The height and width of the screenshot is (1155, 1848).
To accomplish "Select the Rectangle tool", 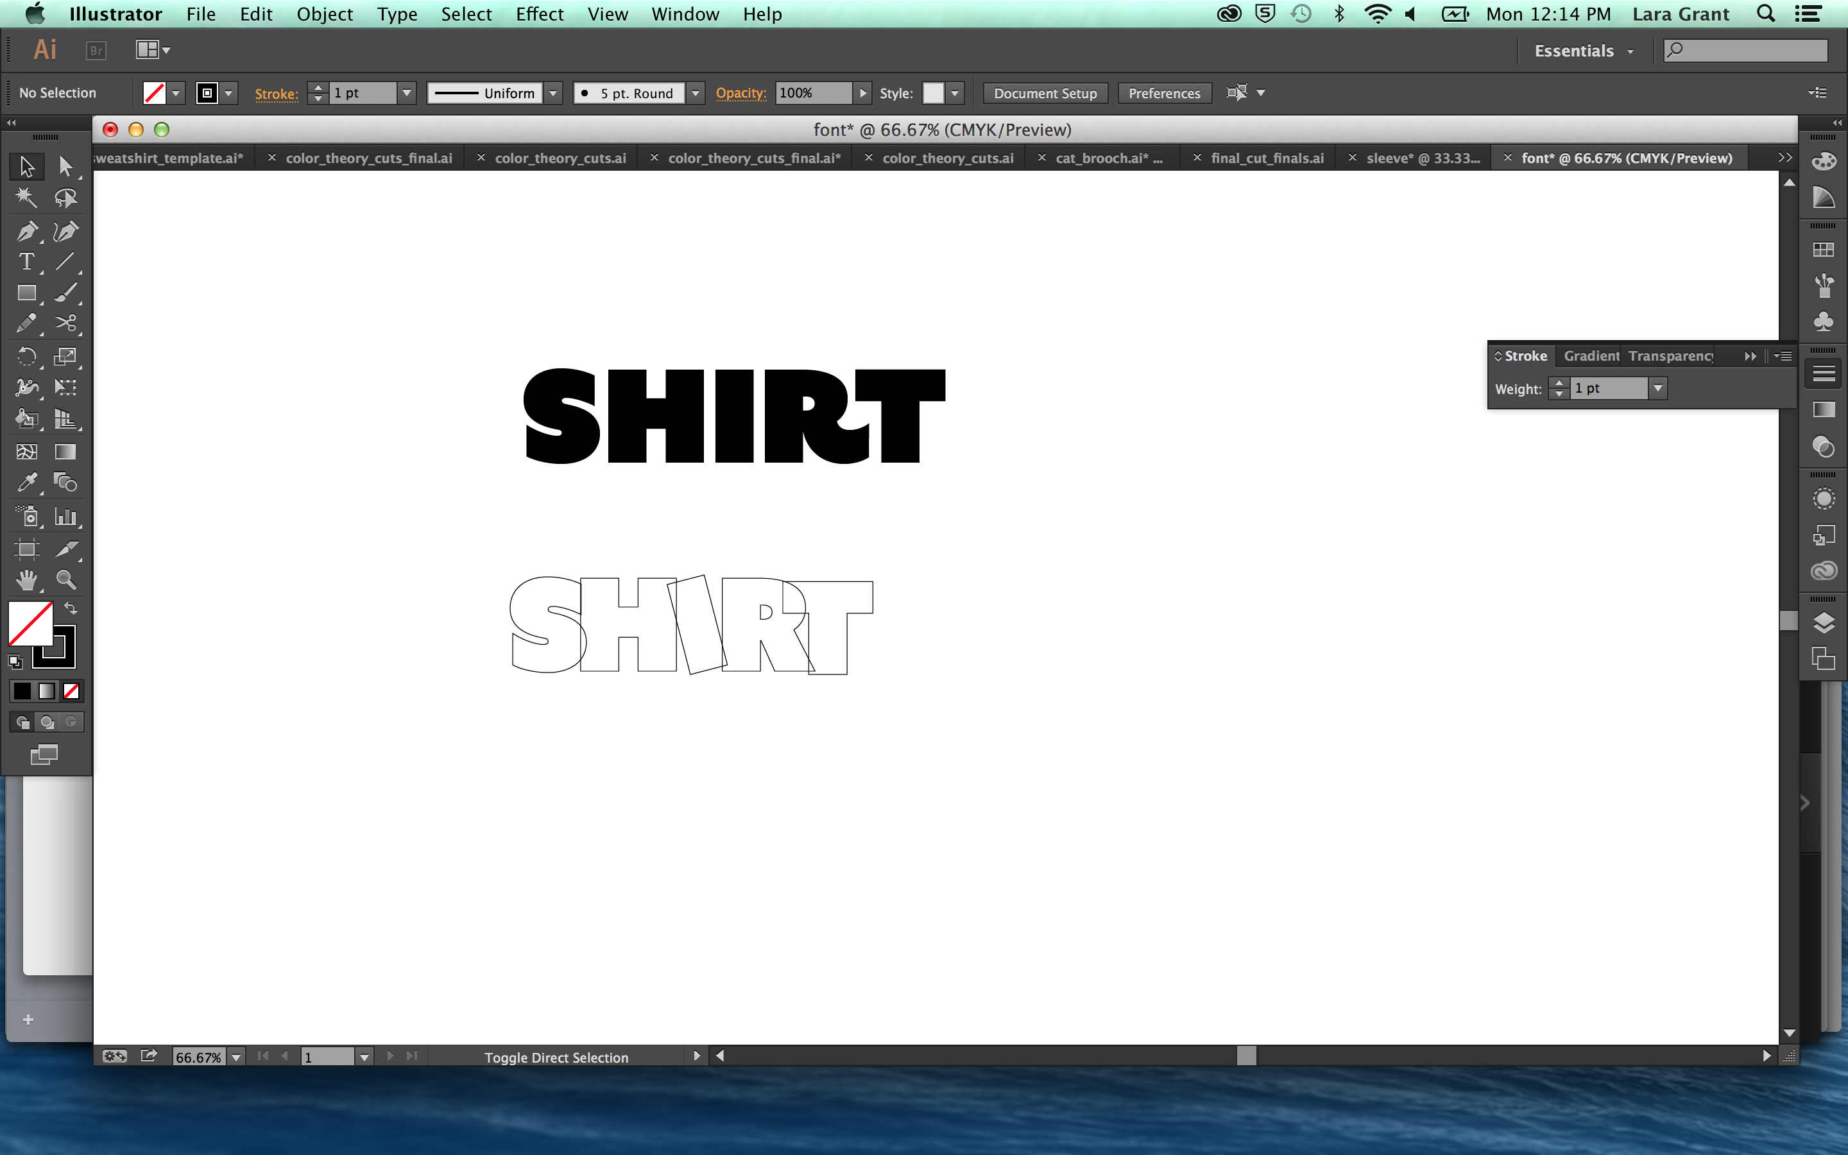I will pos(27,293).
